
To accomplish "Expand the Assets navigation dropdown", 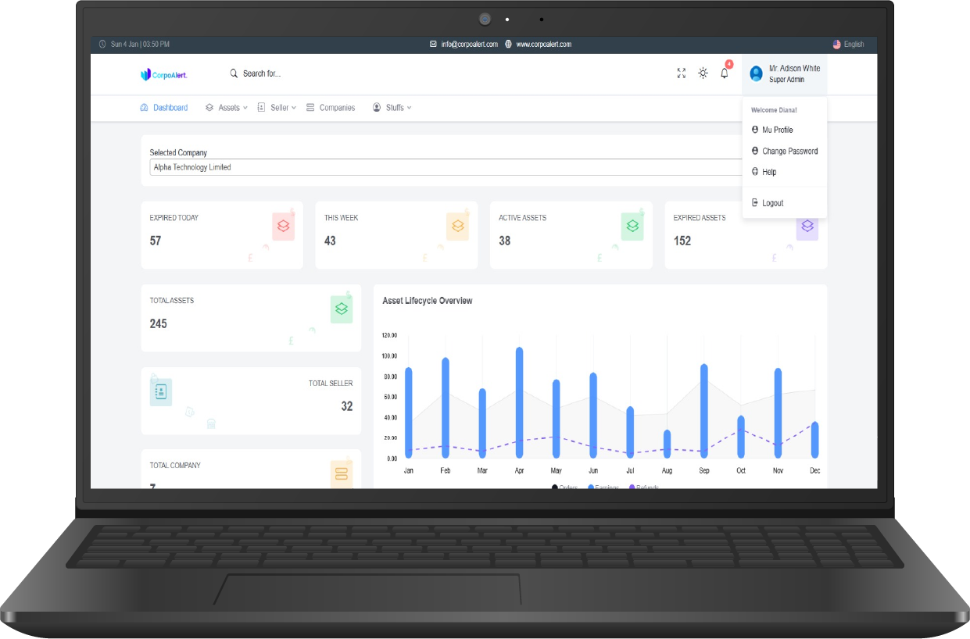I will coord(226,108).
